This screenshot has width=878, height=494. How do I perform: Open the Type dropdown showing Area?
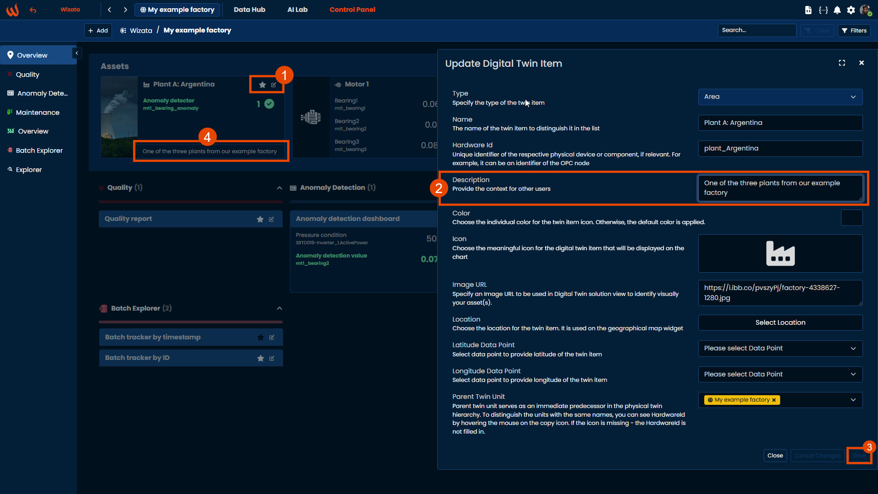click(x=780, y=97)
